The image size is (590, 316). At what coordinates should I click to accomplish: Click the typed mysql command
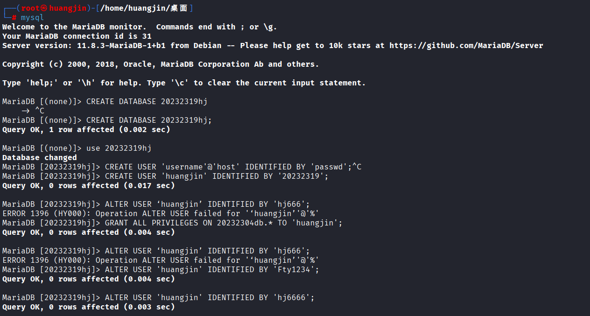[x=32, y=18]
